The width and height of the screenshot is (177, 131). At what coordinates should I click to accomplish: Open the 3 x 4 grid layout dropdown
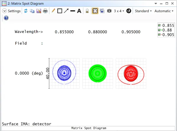[119, 11]
